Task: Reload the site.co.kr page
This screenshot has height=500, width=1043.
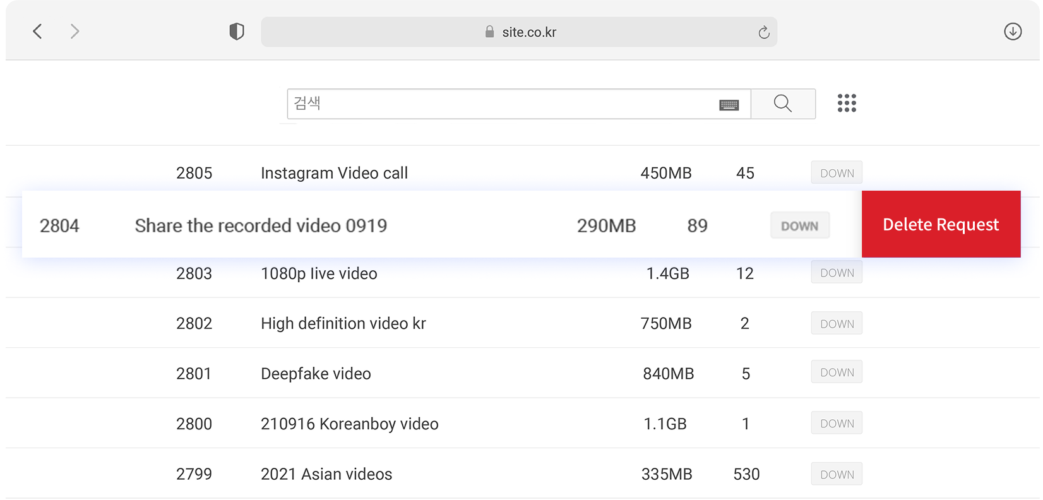Action: 763,32
